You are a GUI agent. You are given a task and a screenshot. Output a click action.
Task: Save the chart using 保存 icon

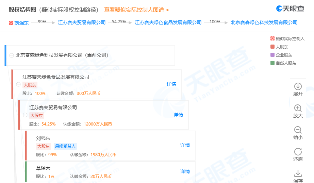[x=298, y=173]
